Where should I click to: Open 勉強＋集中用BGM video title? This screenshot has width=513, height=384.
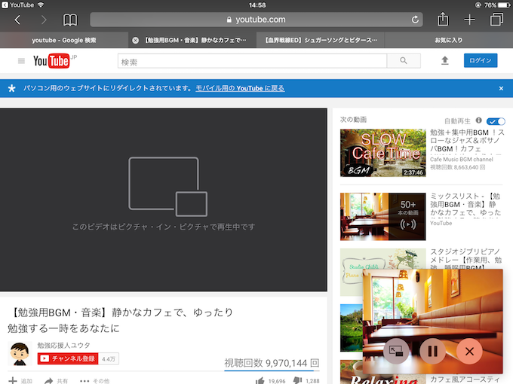click(467, 140)
